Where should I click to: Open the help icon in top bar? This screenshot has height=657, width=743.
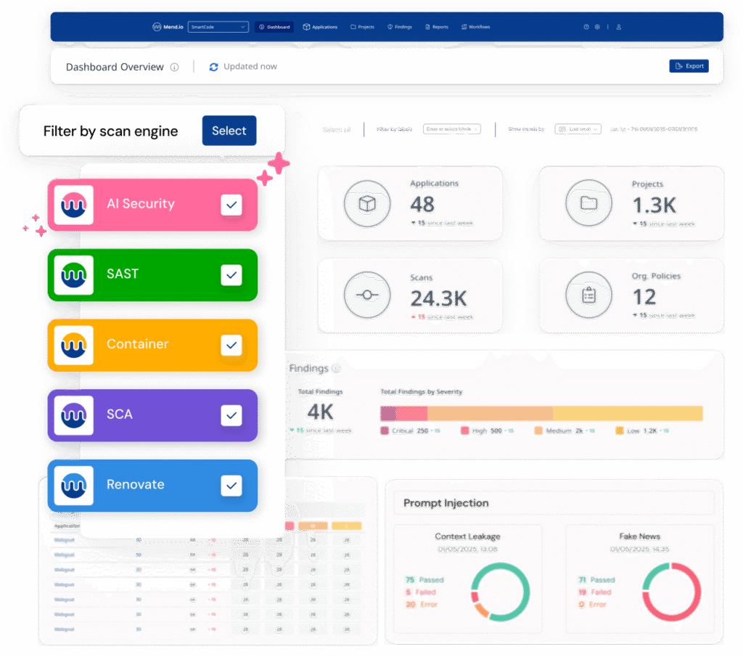coord(586,27)
